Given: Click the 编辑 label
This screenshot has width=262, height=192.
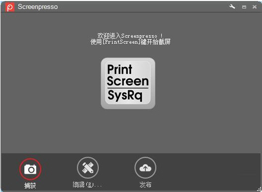Looking at the screenshot, I should point(87,185).
